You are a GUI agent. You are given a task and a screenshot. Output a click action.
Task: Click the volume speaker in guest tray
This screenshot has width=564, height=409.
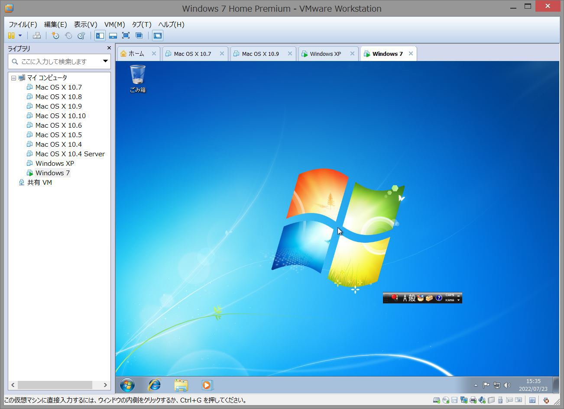[507, 385]
